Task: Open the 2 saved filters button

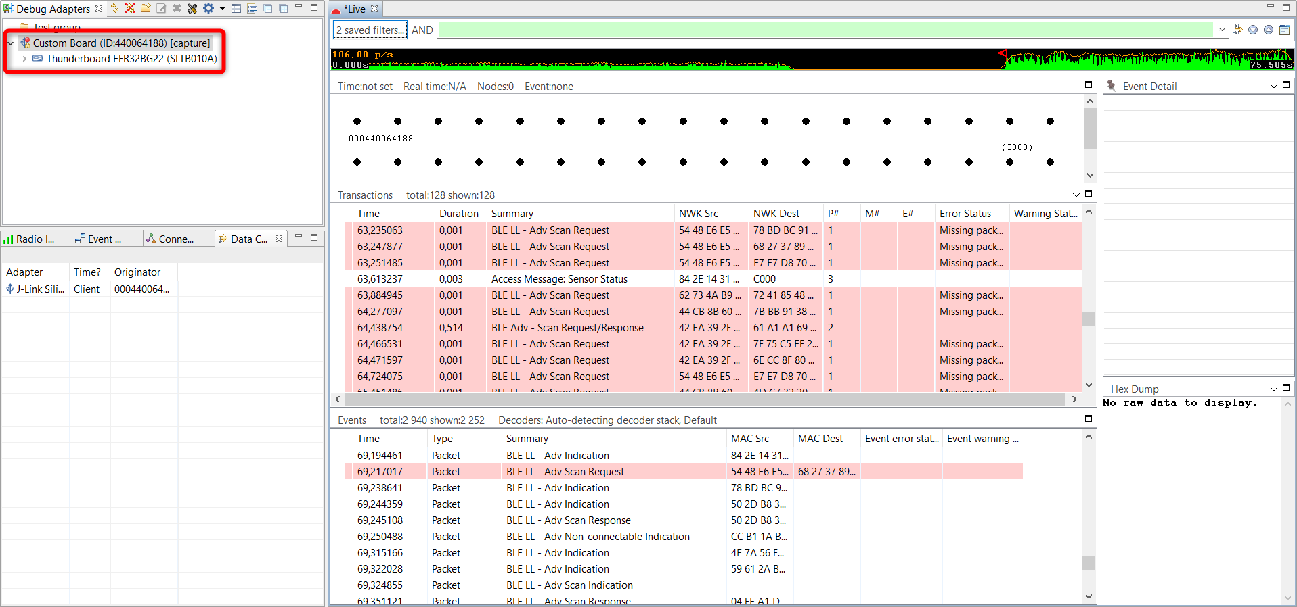Action: click(370, 30)
